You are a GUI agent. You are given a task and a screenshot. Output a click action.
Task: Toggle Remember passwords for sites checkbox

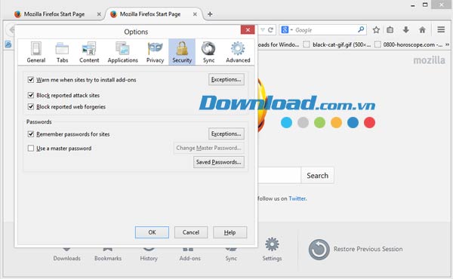point(31,134)
